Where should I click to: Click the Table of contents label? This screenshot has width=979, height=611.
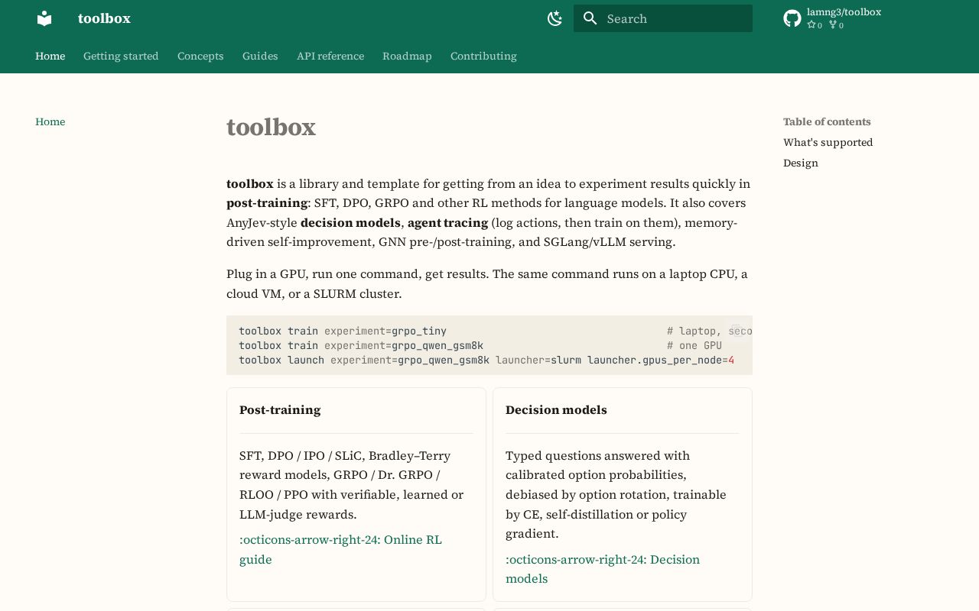point(827,121)
